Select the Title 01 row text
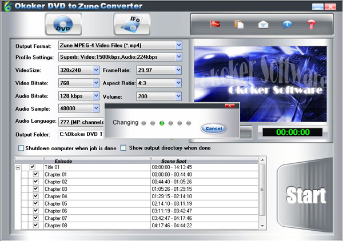Viewport: 343px width, 241px height. point(52,167)
